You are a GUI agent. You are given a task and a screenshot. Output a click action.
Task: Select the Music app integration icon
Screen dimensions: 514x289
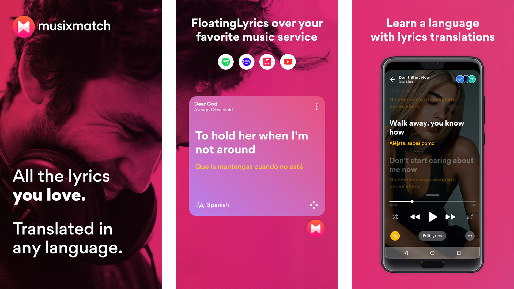click(267, 62)
